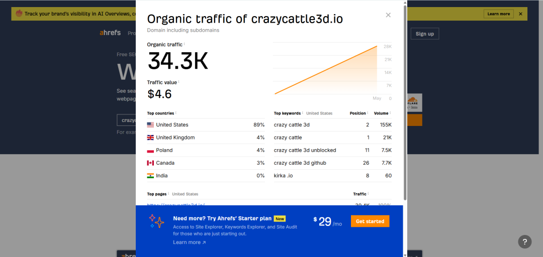Click United Kingdom country name
This screenshot has width=543, height=257.
[x=175, y=138]
